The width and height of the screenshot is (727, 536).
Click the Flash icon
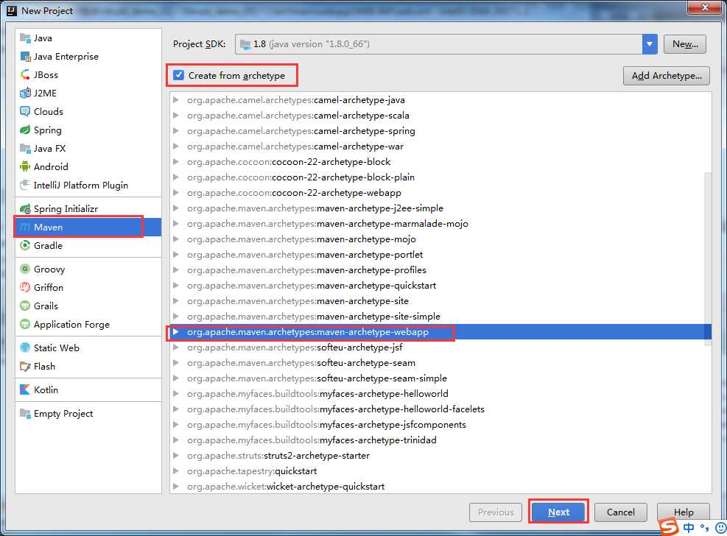[25, 367]
